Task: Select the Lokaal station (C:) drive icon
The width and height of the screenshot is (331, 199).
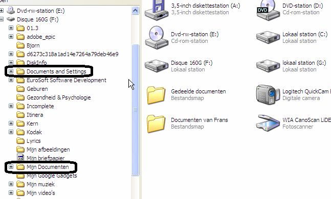Action: click(x=268, y=37)
